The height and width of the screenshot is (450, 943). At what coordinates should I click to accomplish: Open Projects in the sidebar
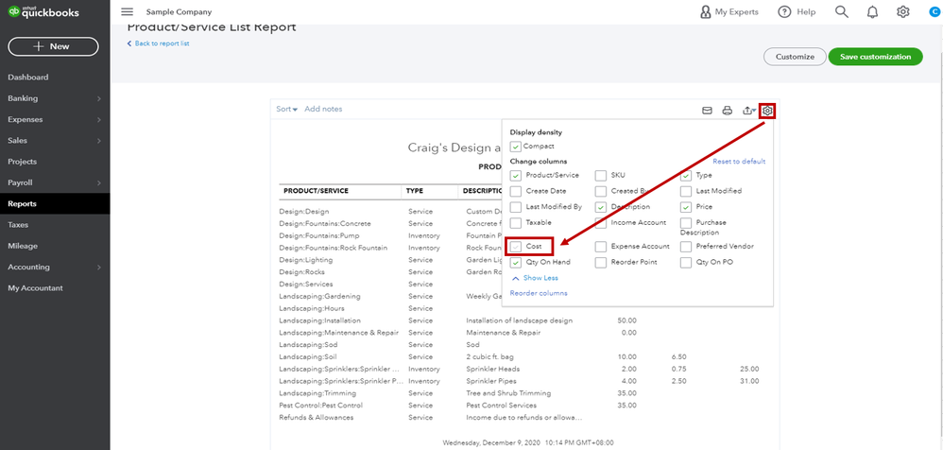(55, 162)
